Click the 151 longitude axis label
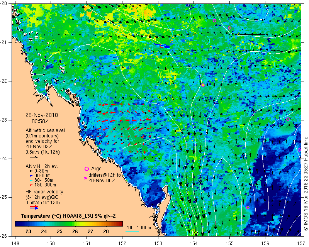The image size is (309, 247). (87, 244)
